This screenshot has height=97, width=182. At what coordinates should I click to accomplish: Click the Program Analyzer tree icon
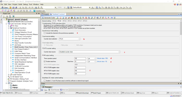tap(9, 81)
